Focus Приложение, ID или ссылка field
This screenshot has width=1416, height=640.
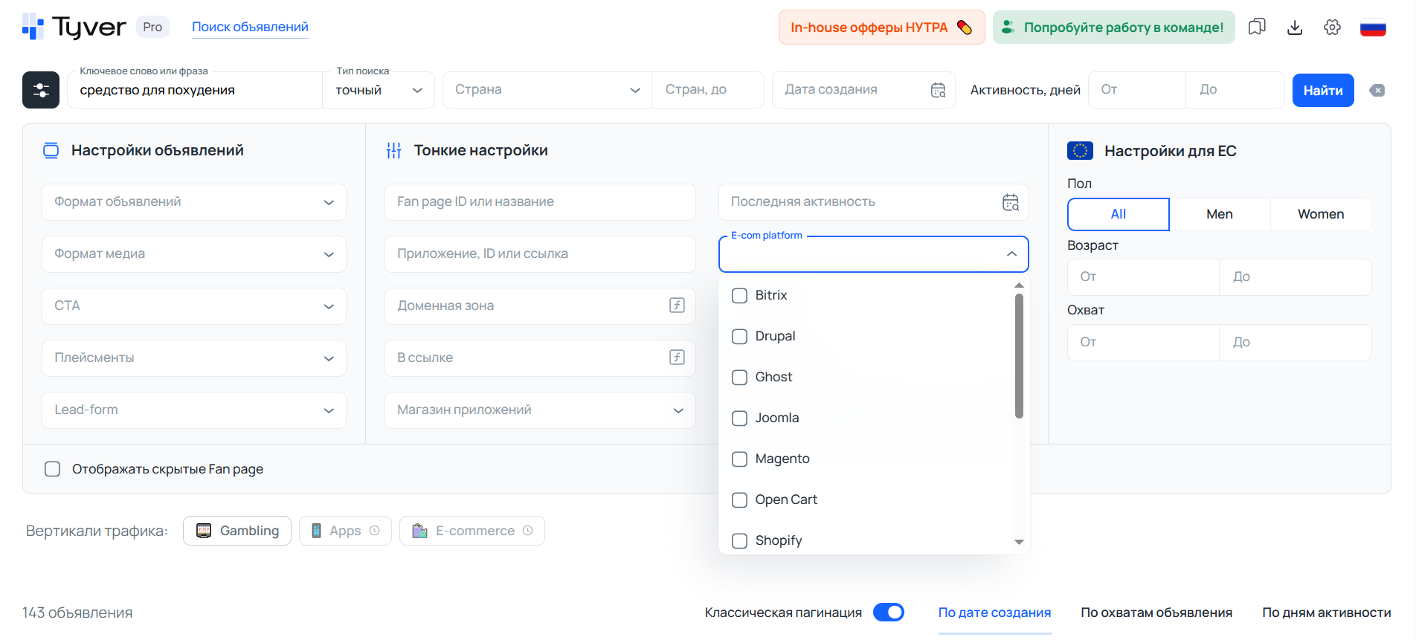coord(540,254)
